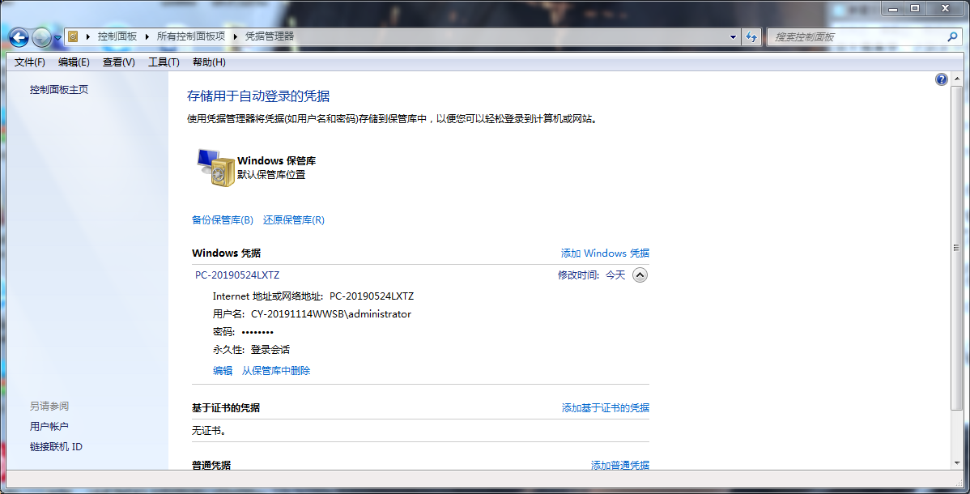Click 添加 Windows 凭据 link
The image size is (970, 494).
[x=605, y=253]
